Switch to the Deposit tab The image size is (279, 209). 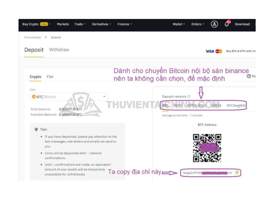click(x=34, y=50)
